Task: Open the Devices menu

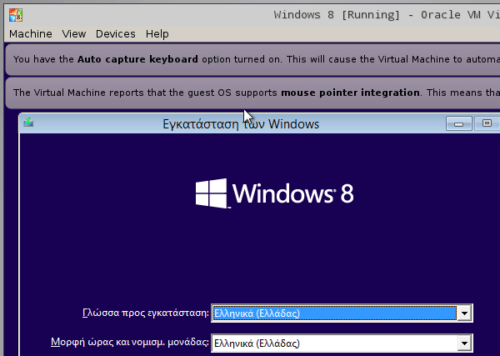Action: [116, 34]
